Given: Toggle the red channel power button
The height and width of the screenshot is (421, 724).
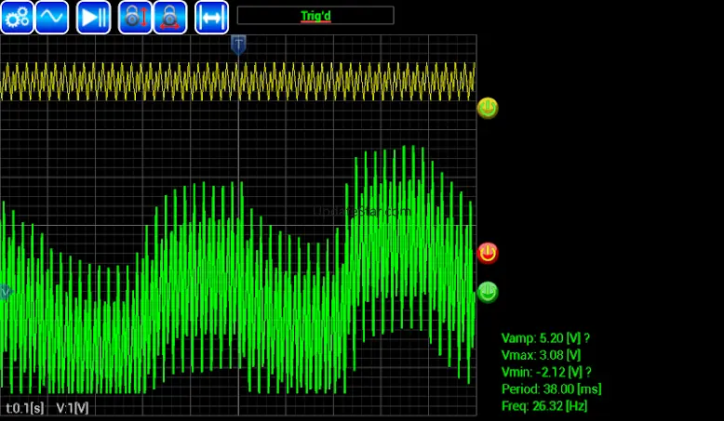Looking at the screenshot, I should point(487,253).
